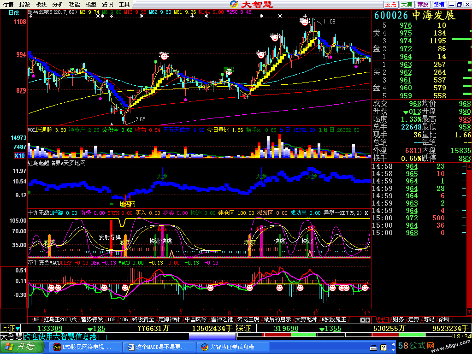This screenshot has width=472, height=354.
Task: Switch to the 诊断 diagnosis tab
Action: [x=444, y=319]
